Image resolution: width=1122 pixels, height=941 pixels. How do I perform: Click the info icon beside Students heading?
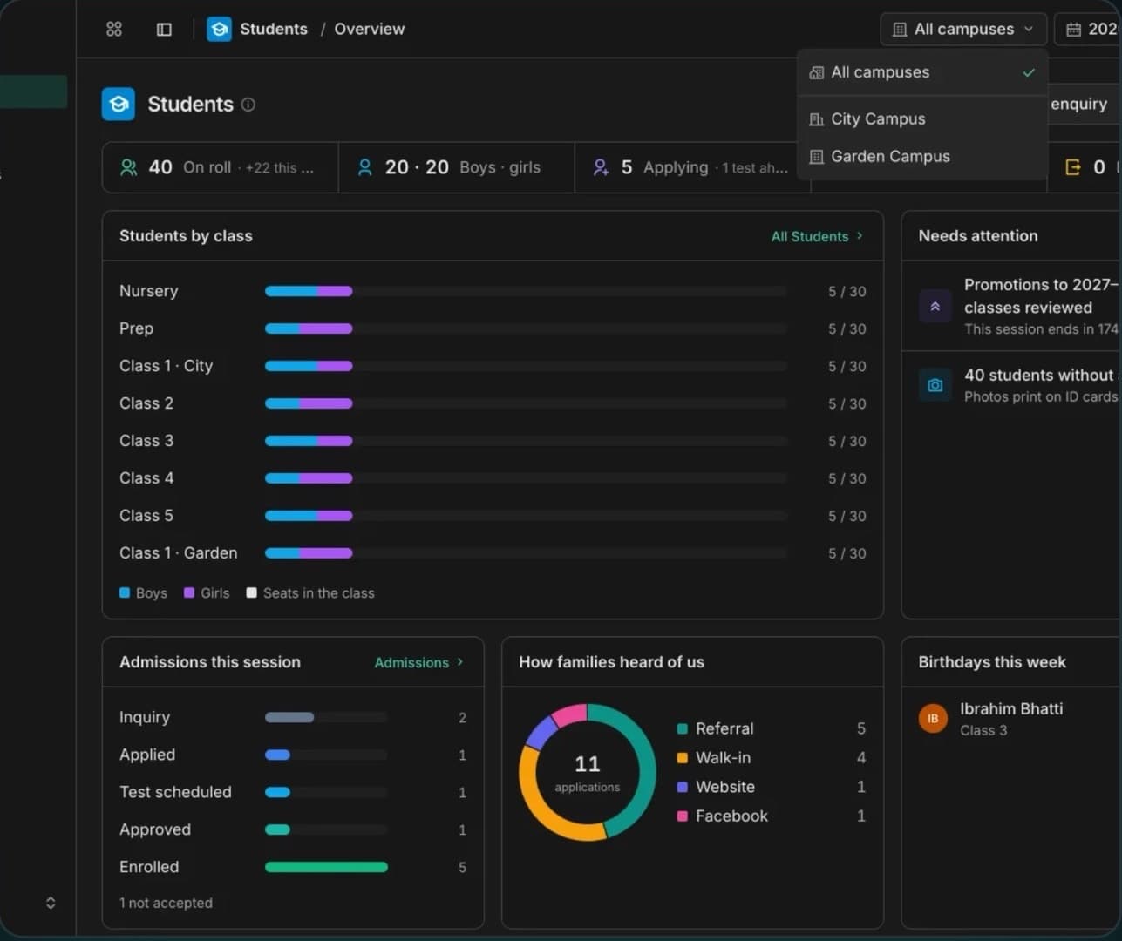248,105
